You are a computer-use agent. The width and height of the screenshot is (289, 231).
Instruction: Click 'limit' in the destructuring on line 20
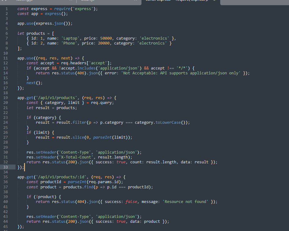pyautogui.click(x=74, y=103)
